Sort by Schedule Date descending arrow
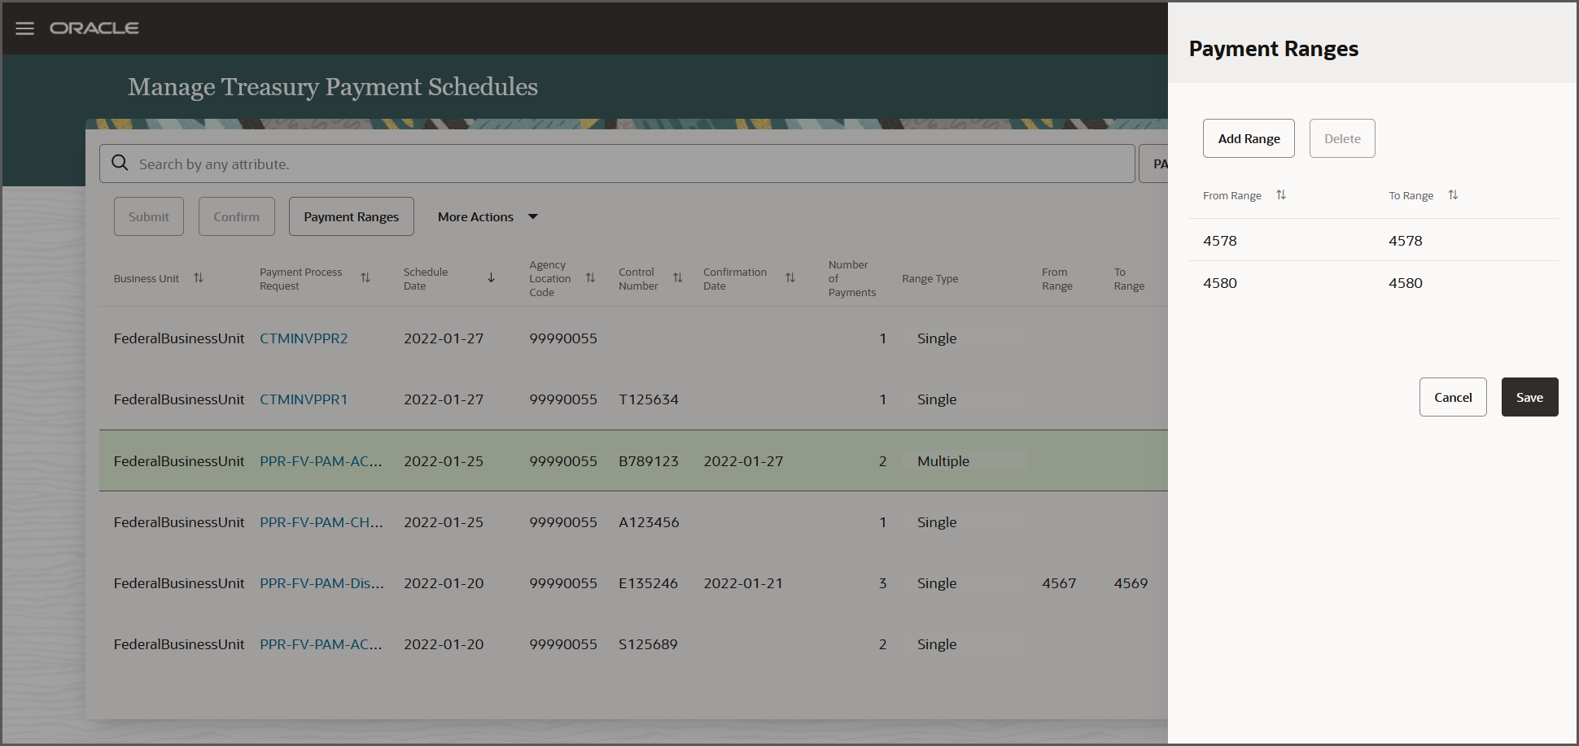1579x746 pixels. [491, 278]
